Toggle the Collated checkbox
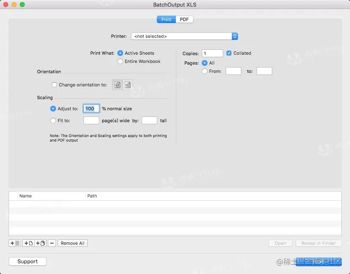350x274 pixels. pos(229,53)
